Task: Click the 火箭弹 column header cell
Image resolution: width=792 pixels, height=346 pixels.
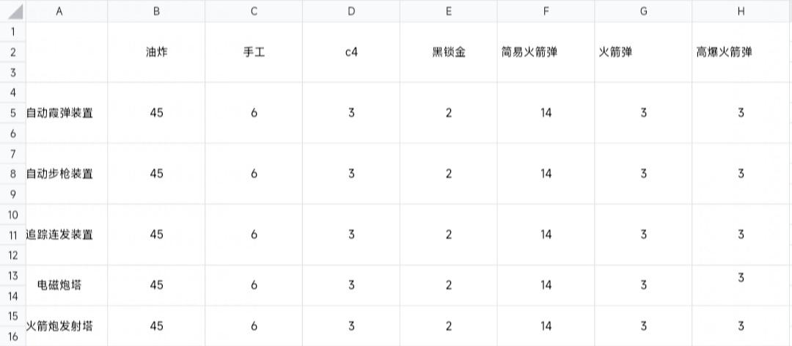Action: coord(644,52)
